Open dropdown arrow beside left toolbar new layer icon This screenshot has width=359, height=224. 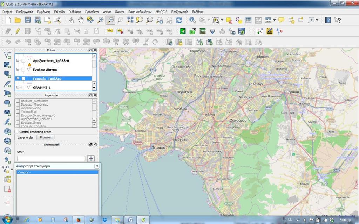(x=12, y=169)
